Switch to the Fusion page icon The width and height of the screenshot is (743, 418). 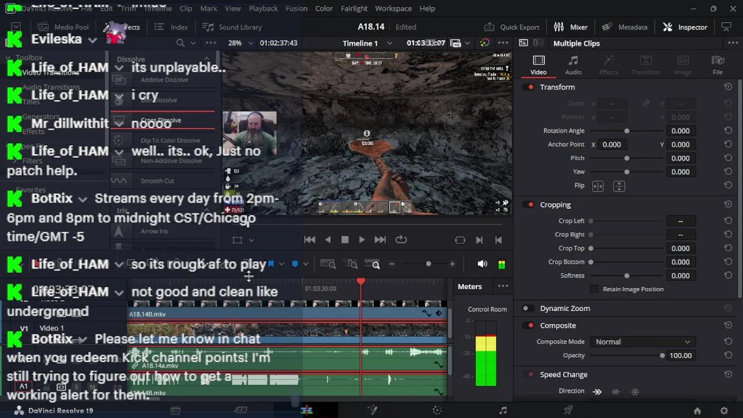pos(372,410)
